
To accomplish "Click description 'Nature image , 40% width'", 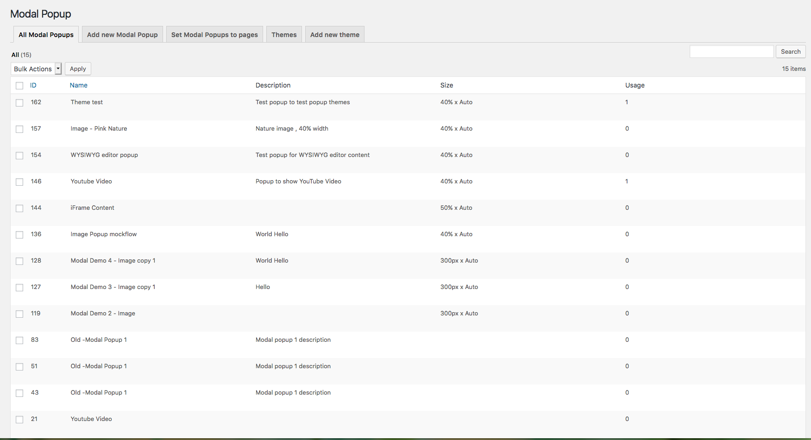I will (292, 129).
